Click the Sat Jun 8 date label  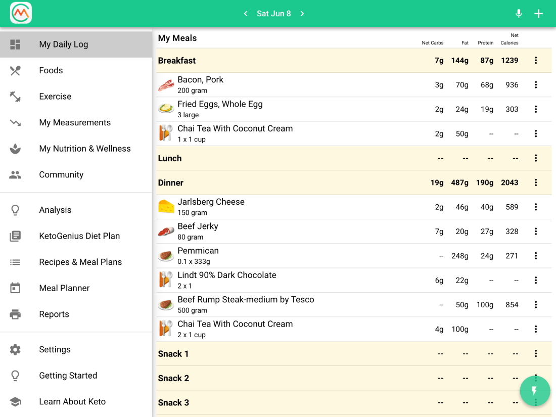point(273,14)
